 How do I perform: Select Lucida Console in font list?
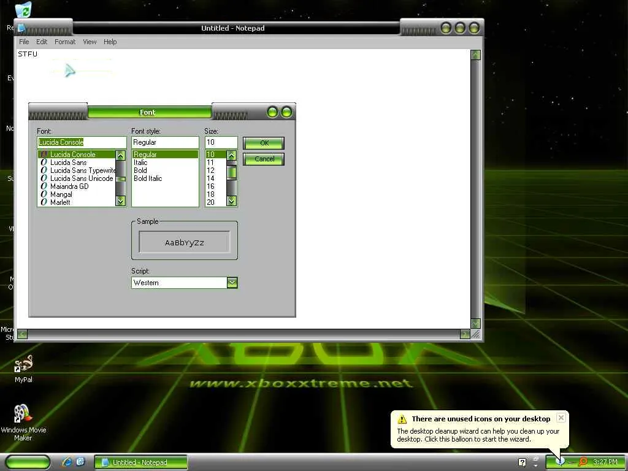[x=77, y=154]
